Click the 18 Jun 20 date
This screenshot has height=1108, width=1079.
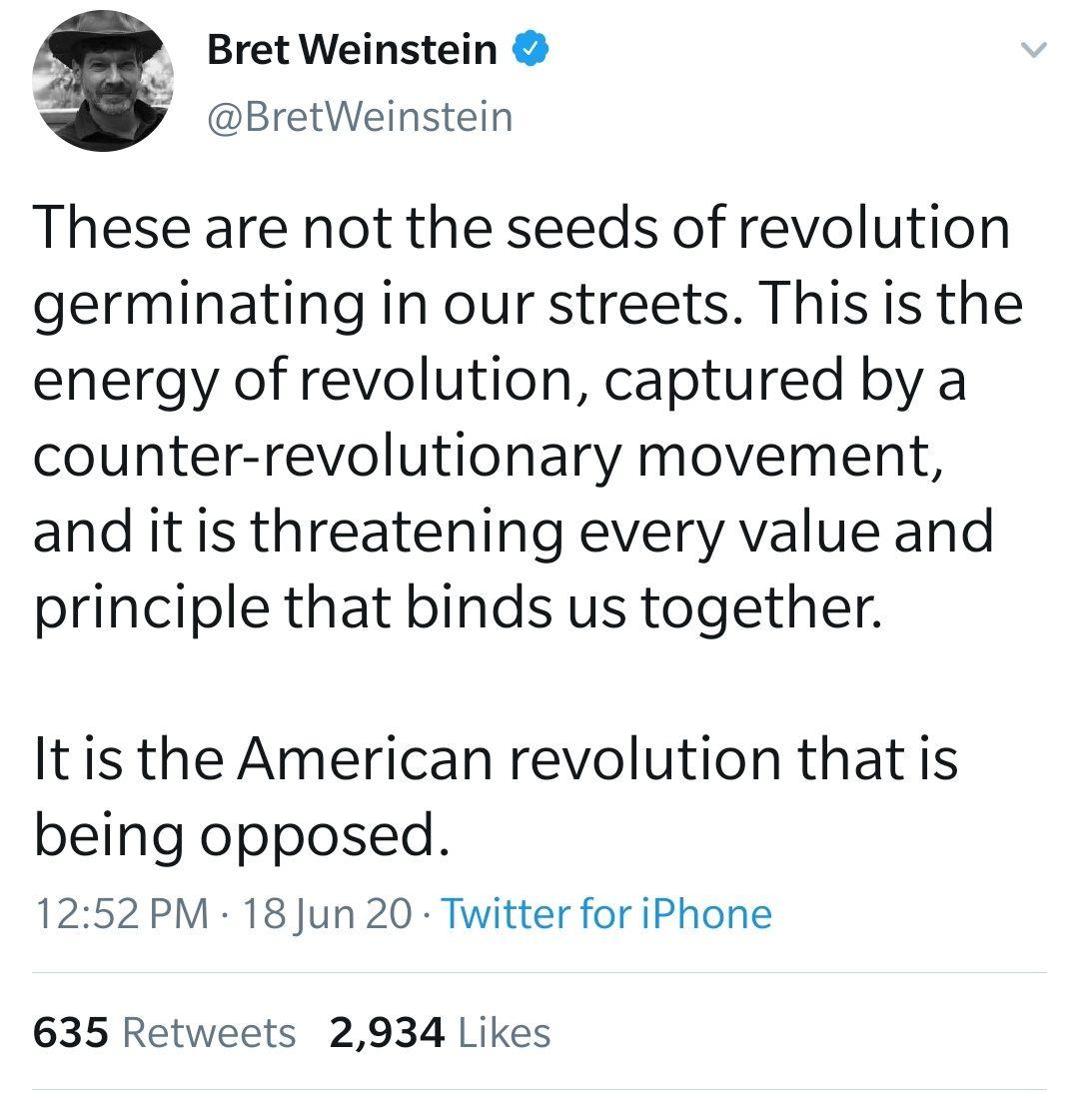tap(327, 914)
